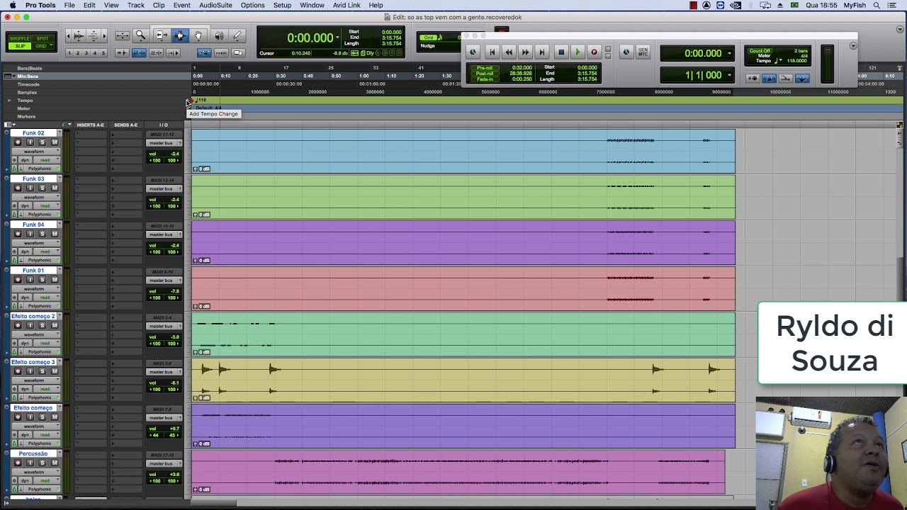Open Funk 02 waveform view selector
Viewport: 907px width, 510px height.
(x=36, y=152)
